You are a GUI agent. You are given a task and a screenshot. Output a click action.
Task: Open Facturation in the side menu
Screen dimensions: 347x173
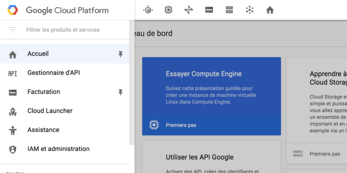65,92
